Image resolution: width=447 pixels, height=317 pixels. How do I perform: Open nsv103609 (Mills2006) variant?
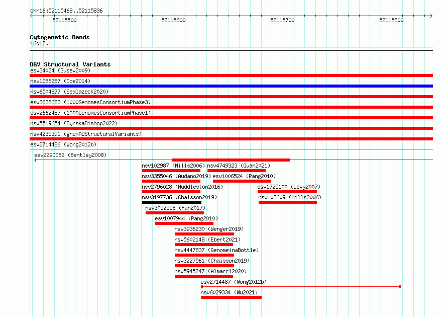(x=290, y=197)
